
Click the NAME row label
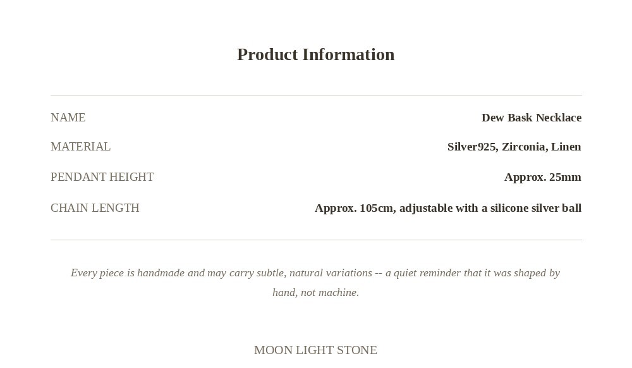68,118
